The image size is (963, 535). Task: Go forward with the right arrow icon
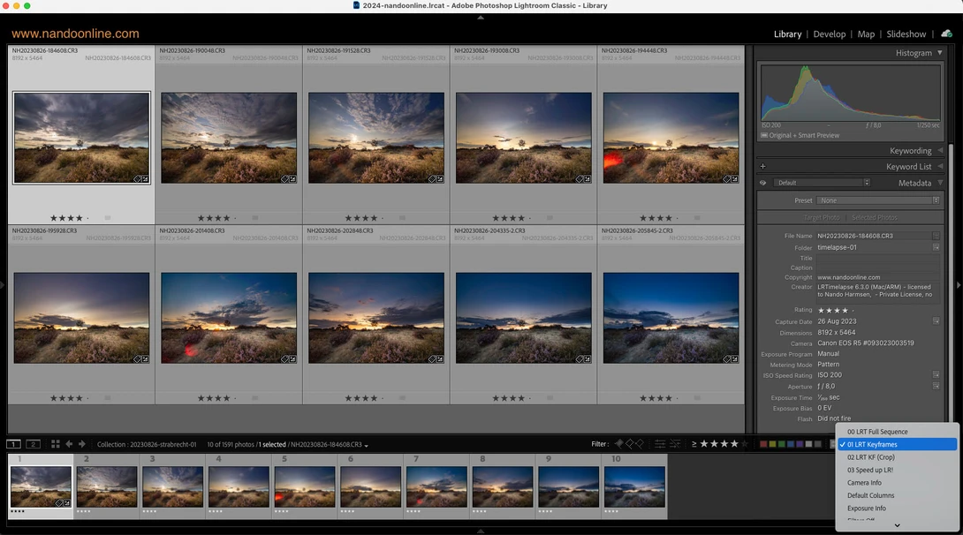click(x=81, y=444)
